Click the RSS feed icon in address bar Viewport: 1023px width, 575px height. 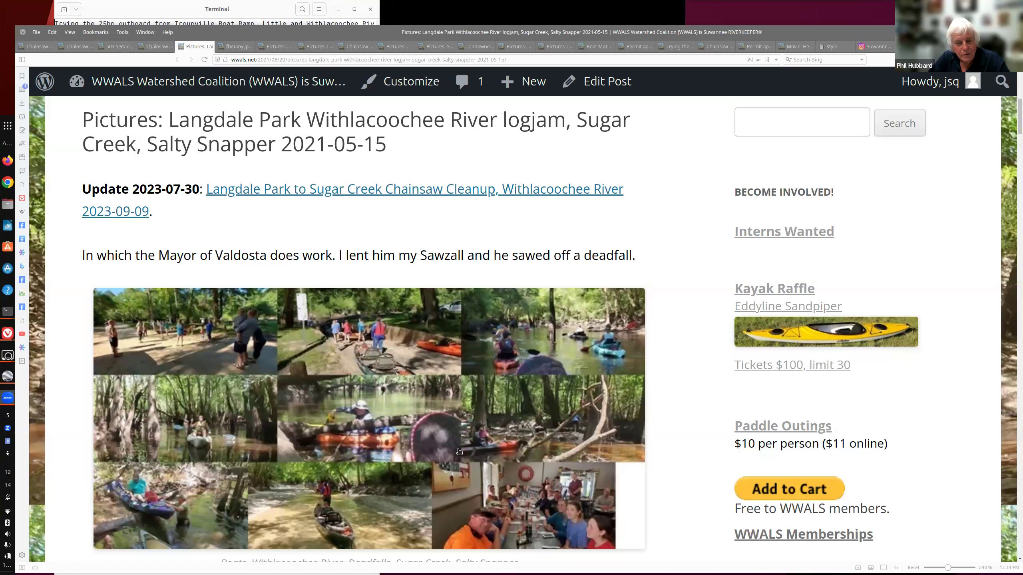[749, 59]
